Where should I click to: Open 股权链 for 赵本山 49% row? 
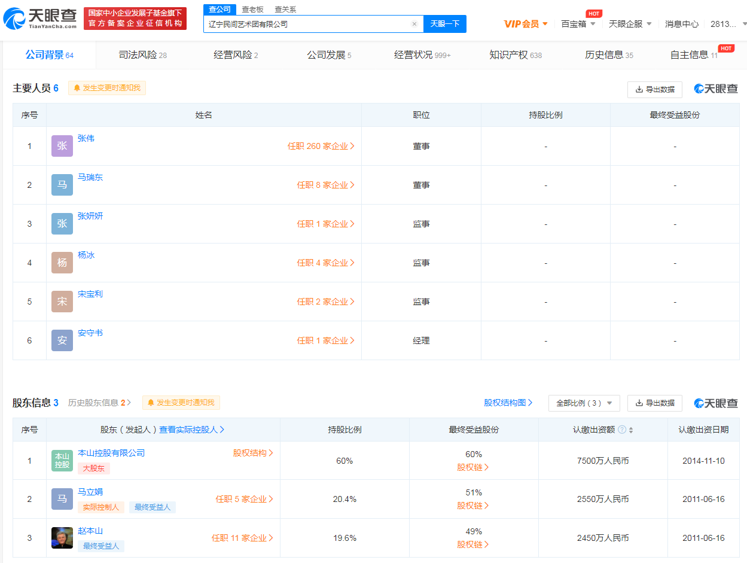tap(473, 544)
